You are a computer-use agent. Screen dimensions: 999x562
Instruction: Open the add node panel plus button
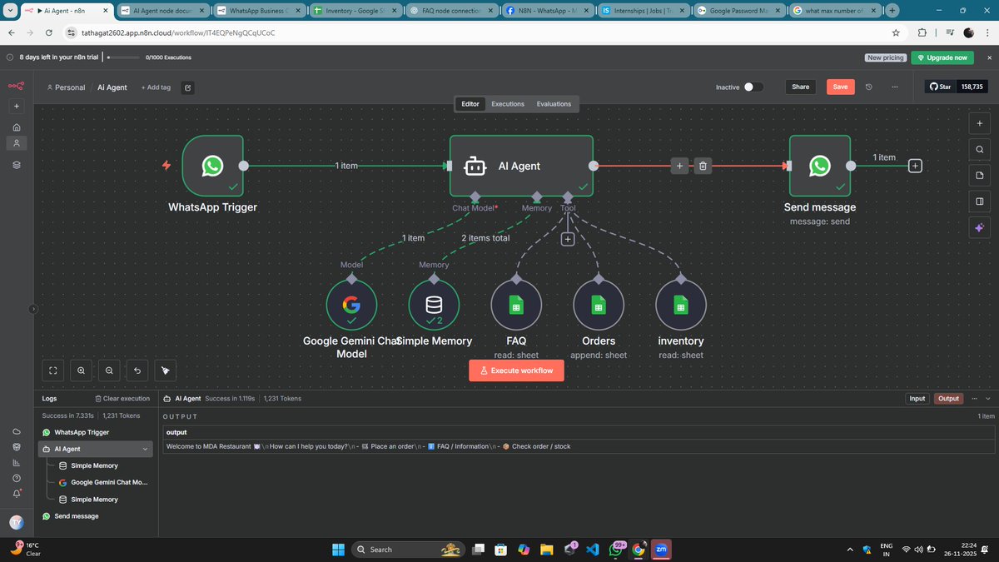pyautogui.click(x=980, y=122)
